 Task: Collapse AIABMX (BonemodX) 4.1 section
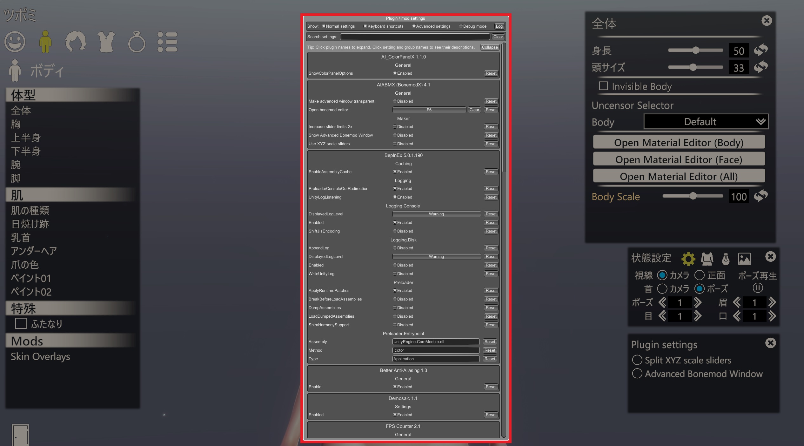tap(403, 85)
